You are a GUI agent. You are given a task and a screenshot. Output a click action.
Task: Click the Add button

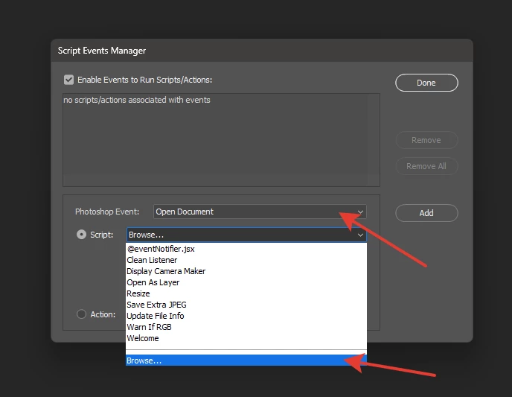point(426,213)
